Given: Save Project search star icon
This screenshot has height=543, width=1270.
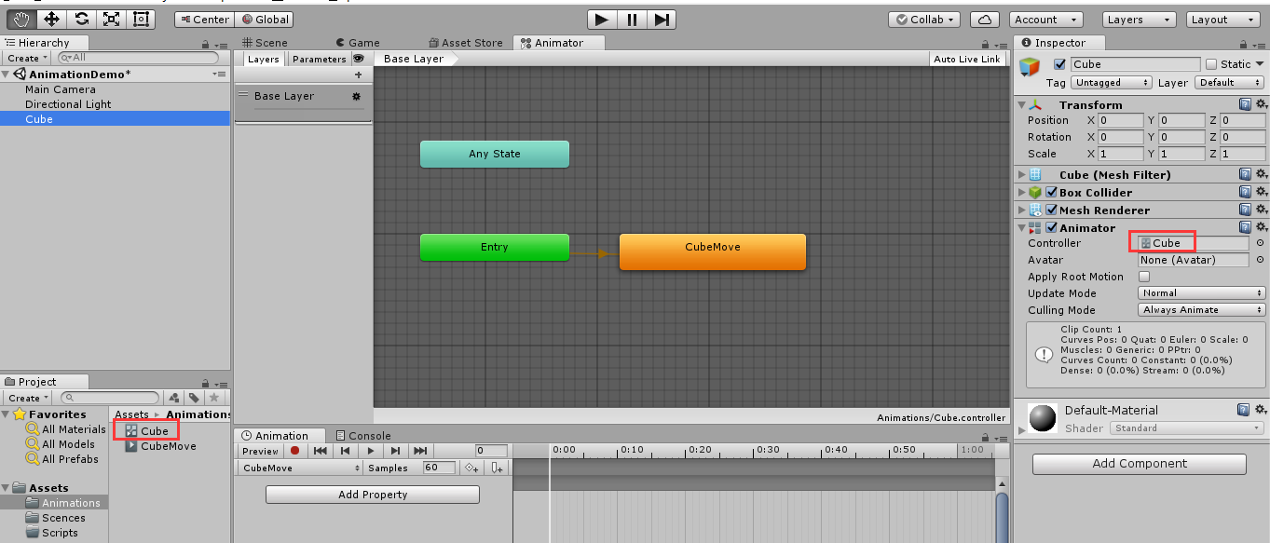Looking at the screenshot, I should [213, 398].
